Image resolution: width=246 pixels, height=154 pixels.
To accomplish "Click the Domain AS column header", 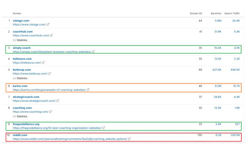I will 196,14.
